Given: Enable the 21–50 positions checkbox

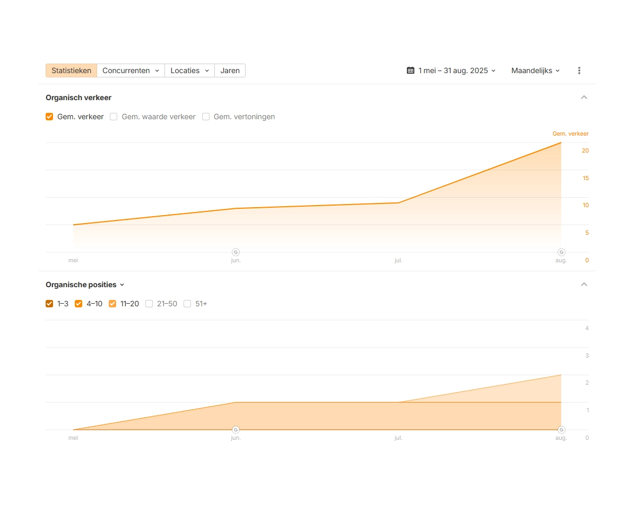Looking at the screenshot, I should 149,304.
